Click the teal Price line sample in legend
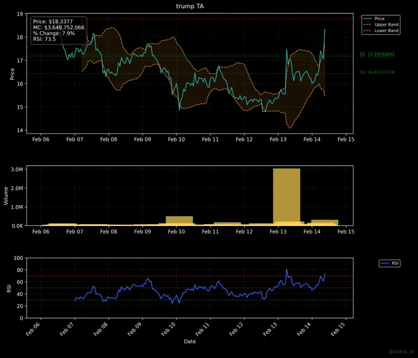The height and width of the screenshot is (358, 418). (x=368, y=18)
